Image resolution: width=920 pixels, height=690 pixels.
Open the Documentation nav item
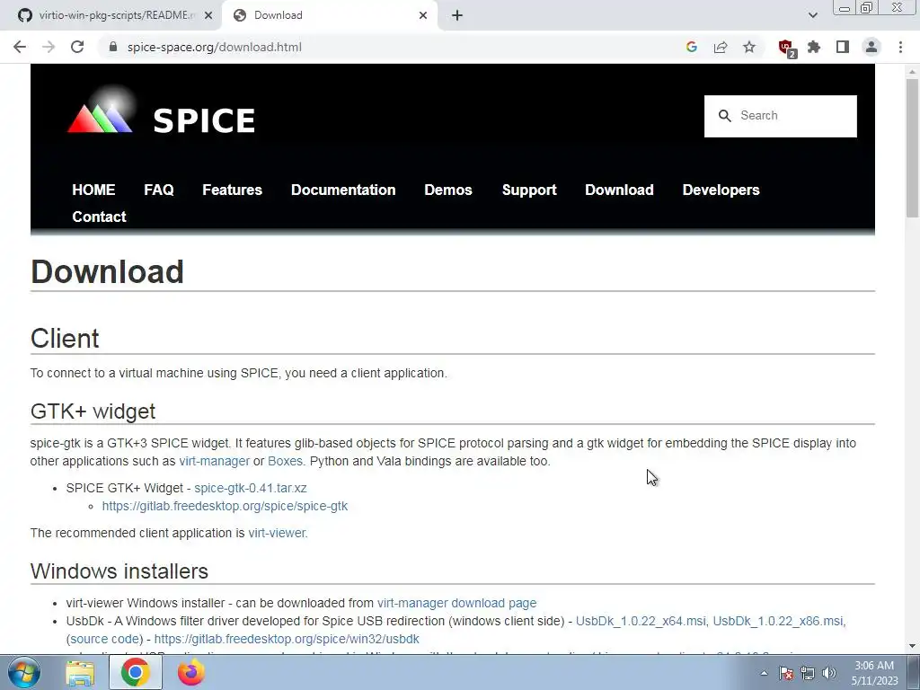click(343, 190)
